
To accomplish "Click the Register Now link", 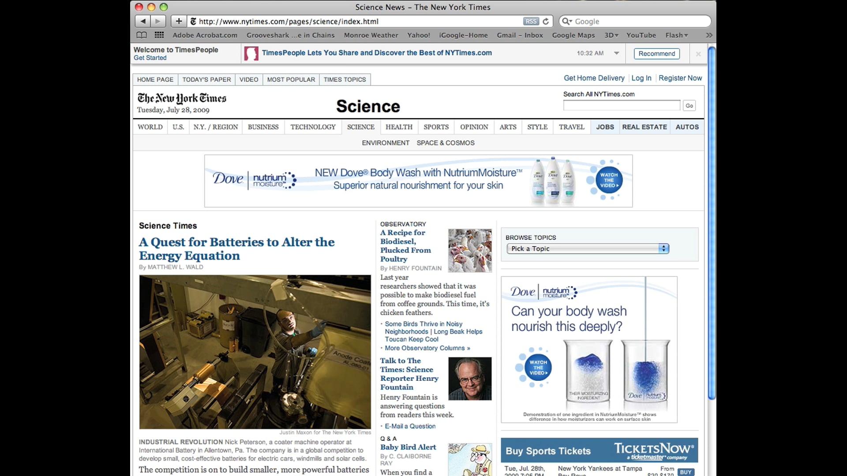I will point(680,78).
